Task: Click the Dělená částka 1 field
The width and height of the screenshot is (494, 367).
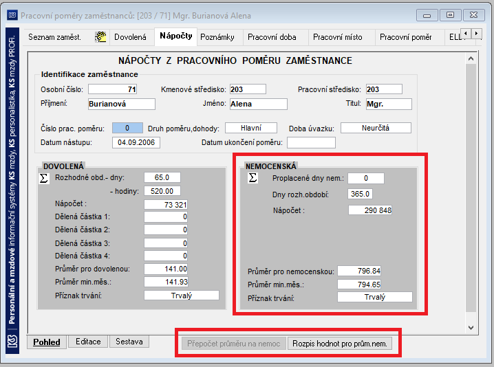Action: [x=166, y=217]
